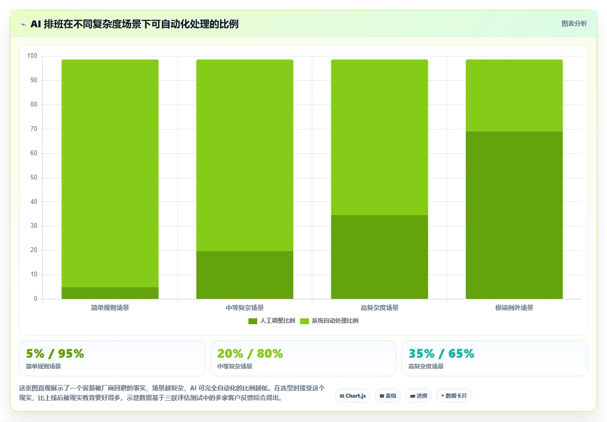Viewport: 607px width, 422px height.
Task: Click the description paragraph starting 这张图直观展示了
Action: pos(171,393)
